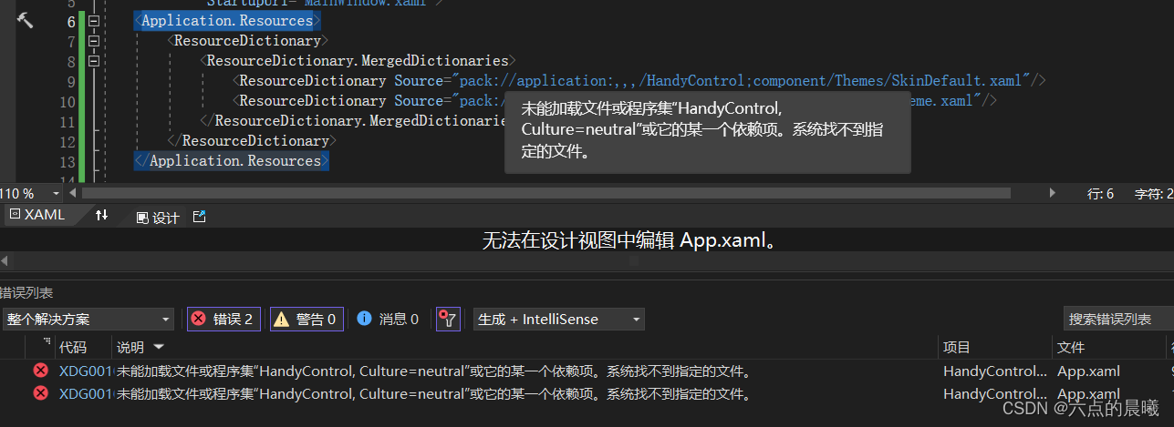The width and height of the screenshot is (1174, 427).
Task: Click the 行: 6 line indicator
Action: click(1101, 193)
